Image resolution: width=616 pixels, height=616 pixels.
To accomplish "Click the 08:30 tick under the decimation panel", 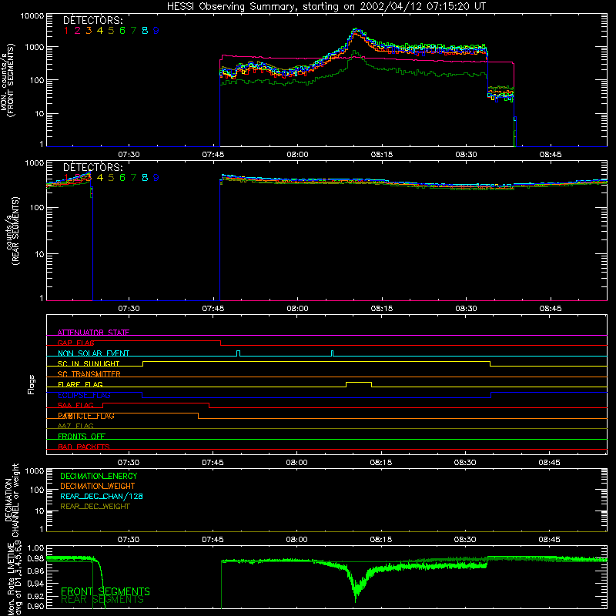I will point(465,540).
